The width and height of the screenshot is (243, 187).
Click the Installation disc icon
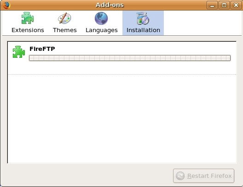click(143, 18)
